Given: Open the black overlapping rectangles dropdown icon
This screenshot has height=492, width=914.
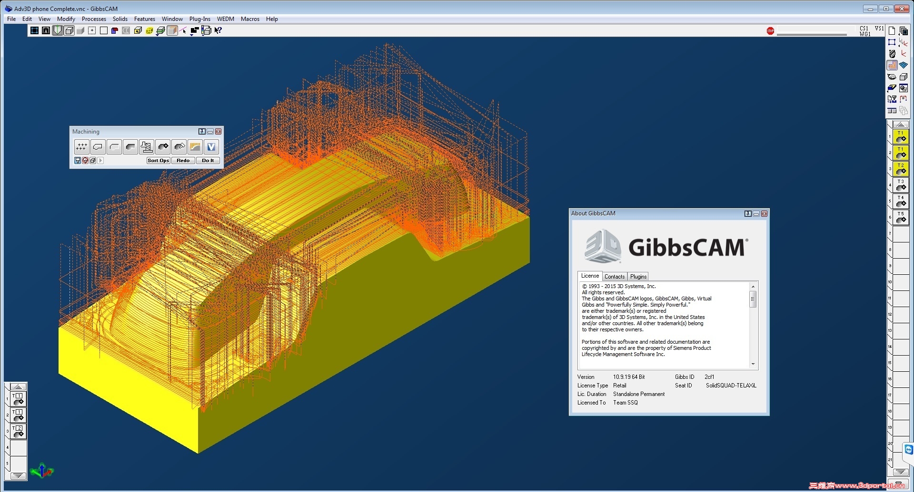Looking at the screenshot, I should point(194,30).
